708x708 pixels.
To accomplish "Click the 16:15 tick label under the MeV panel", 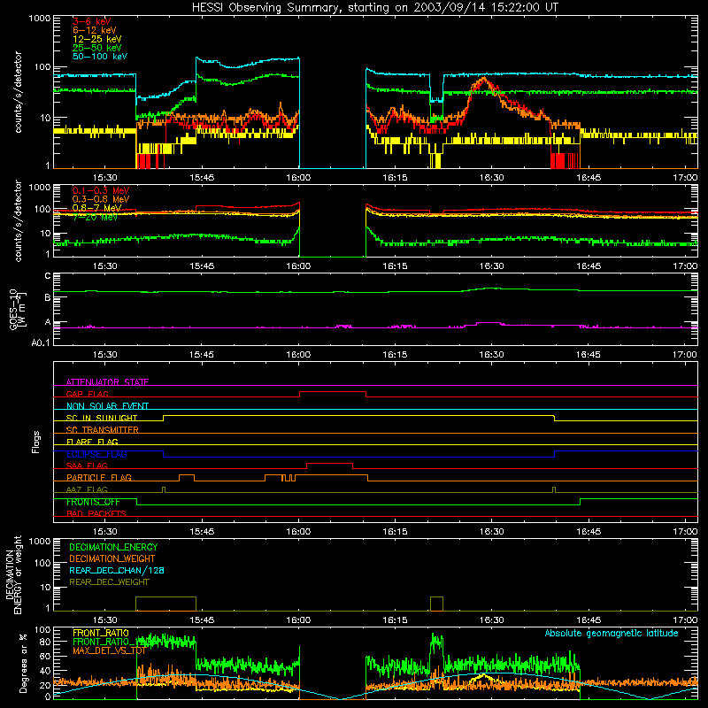I will pos(395,266).
